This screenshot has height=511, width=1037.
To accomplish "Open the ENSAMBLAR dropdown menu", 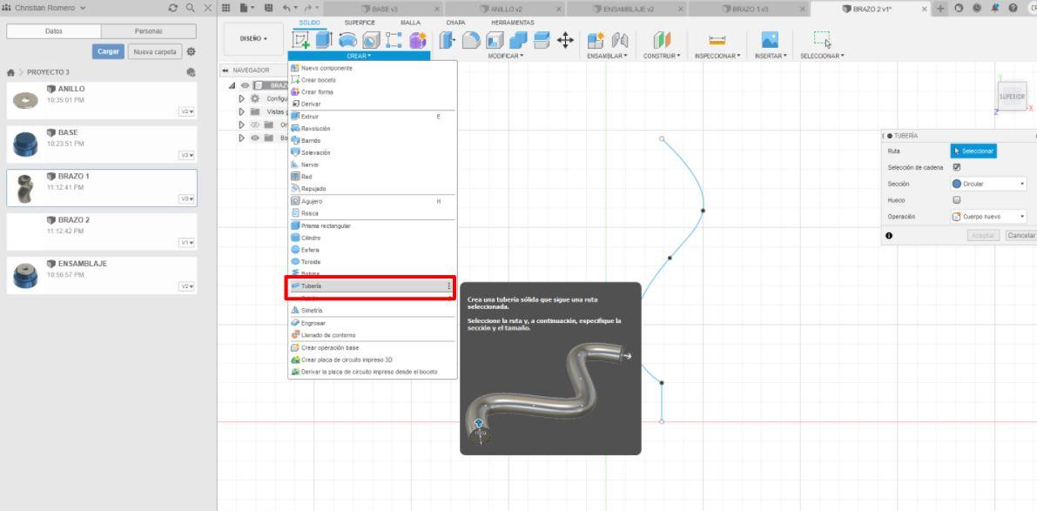I will 607,57.
